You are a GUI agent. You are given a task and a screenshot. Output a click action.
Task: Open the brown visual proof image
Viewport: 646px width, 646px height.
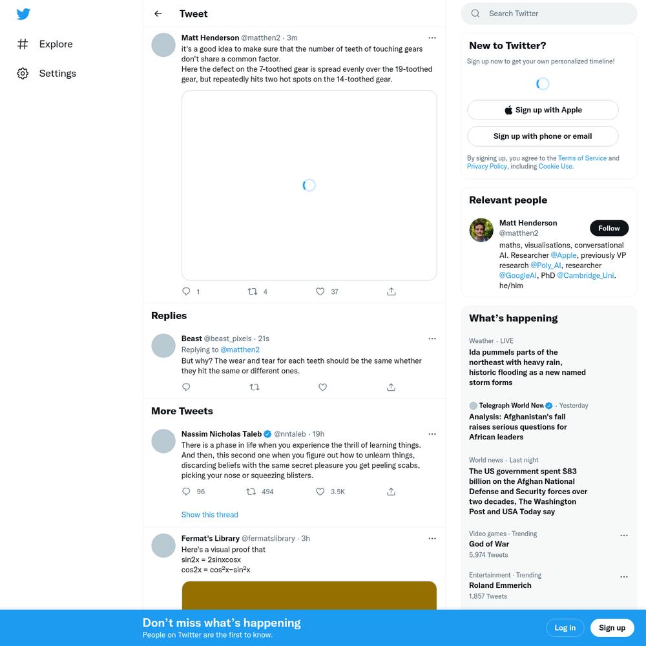tap(309, 596)
